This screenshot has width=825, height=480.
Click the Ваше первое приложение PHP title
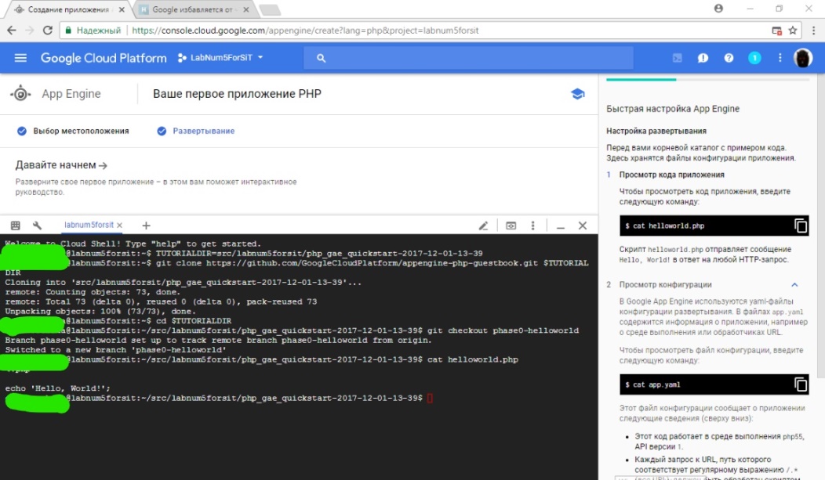237,94
